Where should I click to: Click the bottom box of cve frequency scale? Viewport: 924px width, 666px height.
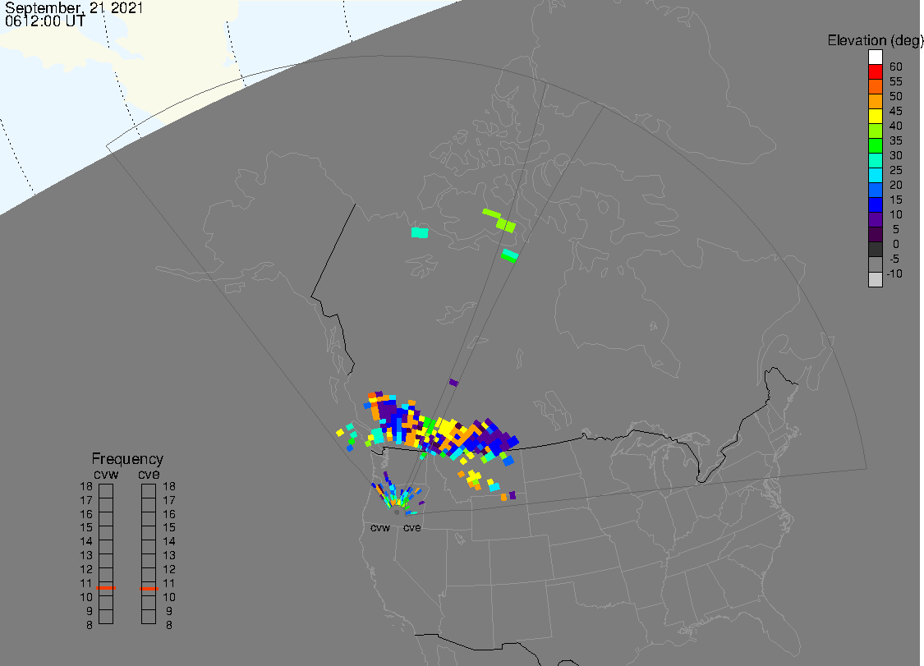(x=149, y=618)
